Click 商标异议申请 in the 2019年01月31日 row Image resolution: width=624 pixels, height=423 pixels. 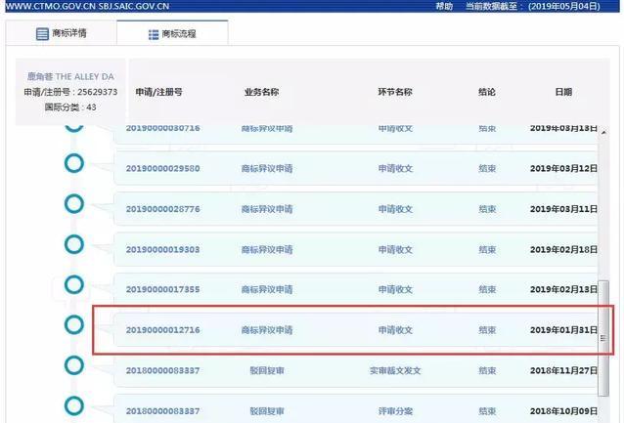tap(267, 330)
